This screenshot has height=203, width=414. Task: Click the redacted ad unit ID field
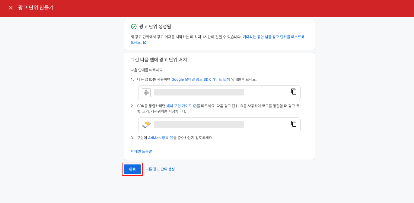(199, 124)
